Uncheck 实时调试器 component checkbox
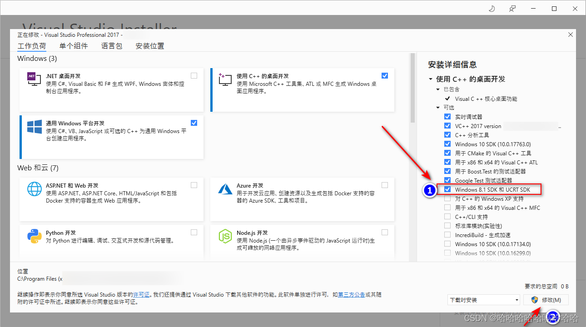 coord(447,117)
